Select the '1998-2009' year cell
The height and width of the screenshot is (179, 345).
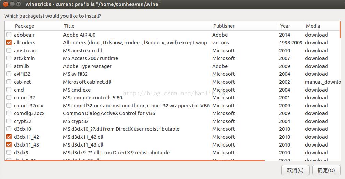click(291, 43)
